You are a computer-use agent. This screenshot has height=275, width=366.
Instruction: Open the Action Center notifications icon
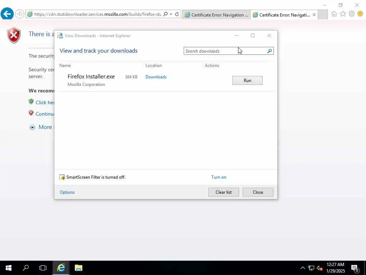point(355,268)
